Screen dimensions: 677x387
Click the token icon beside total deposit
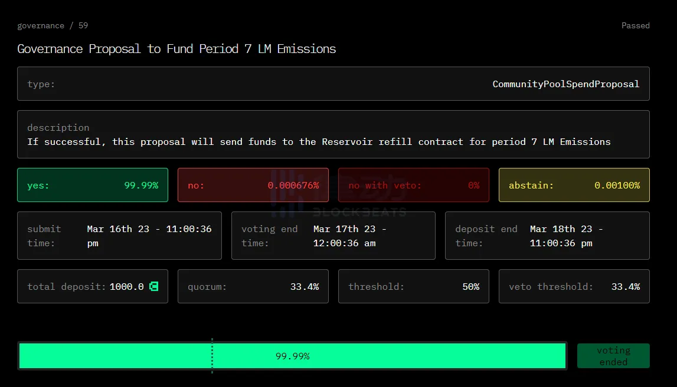coord(153,287)
